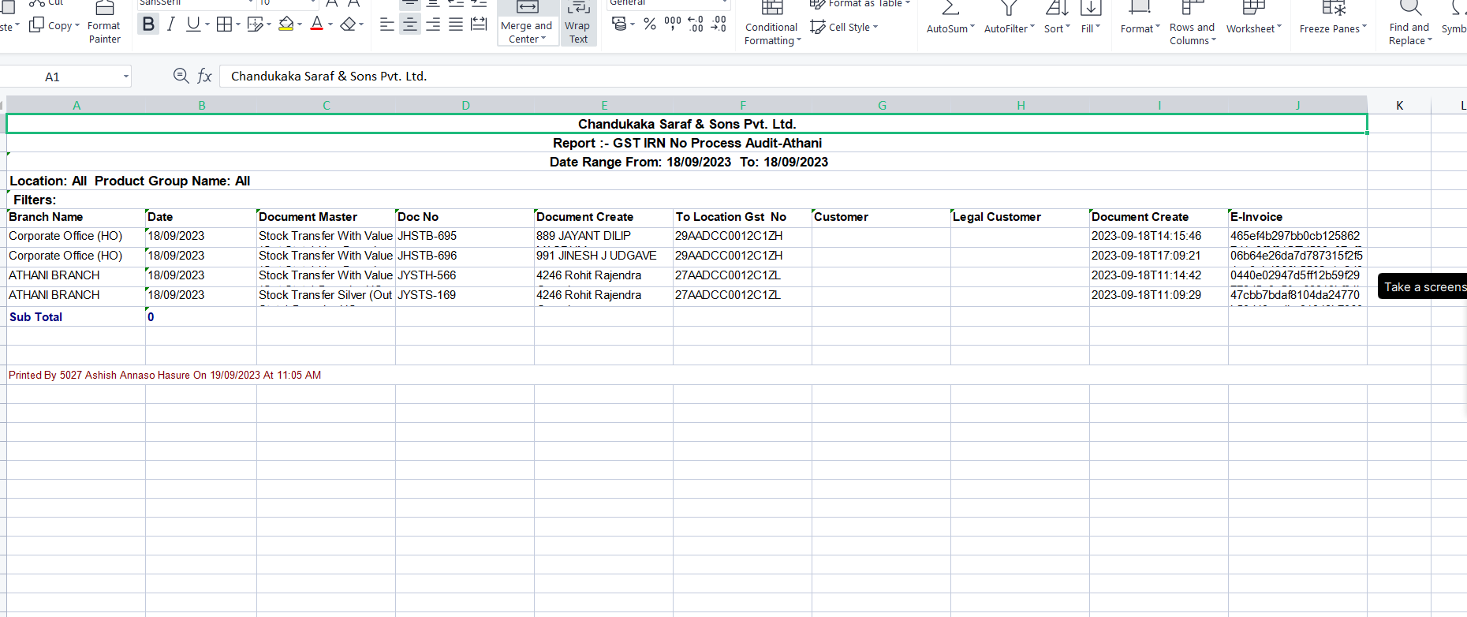Image resolution: width=1467 pixels, height=617 pixels.
Task: Click the currency format icon
Action: pos(620,24)
